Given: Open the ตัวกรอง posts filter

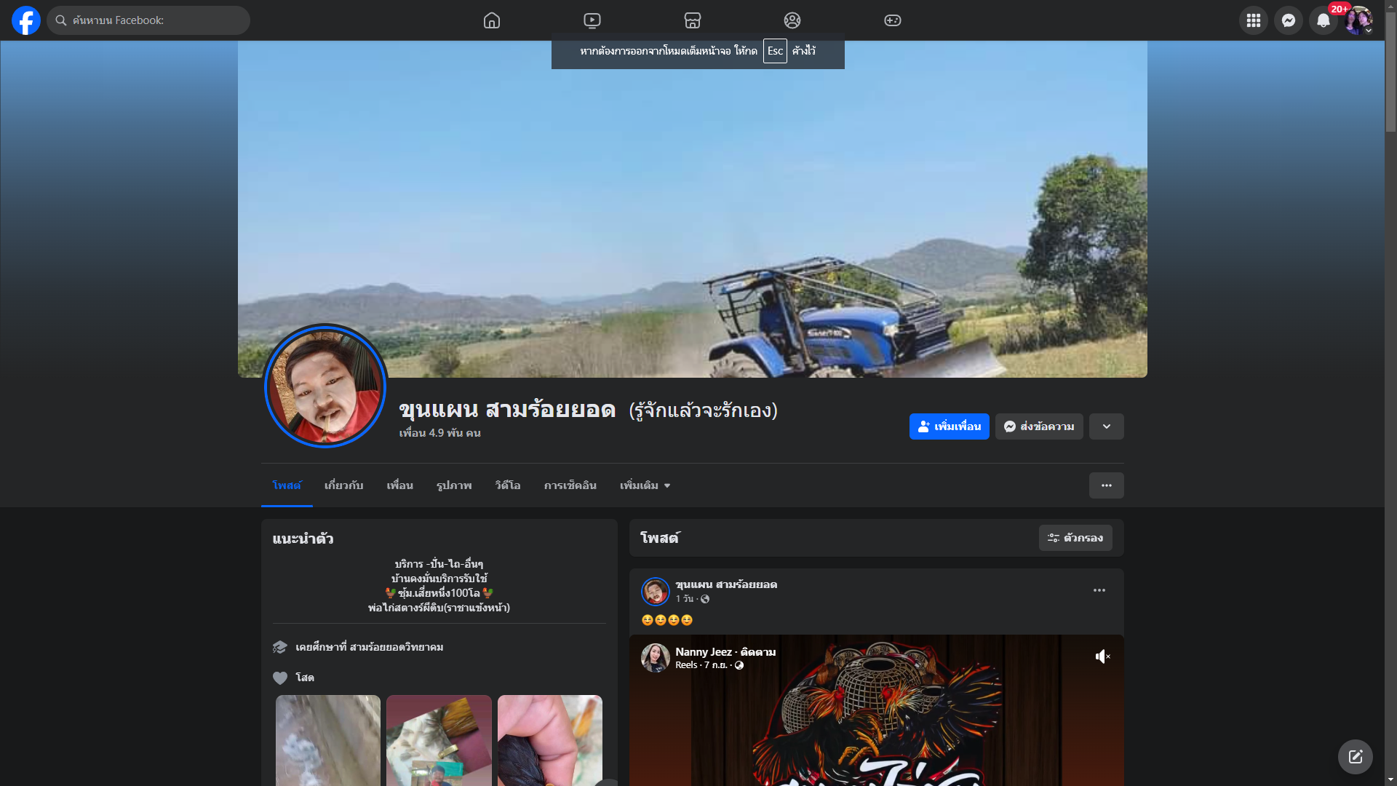Looking at the screenshot, I should coord(1075,538).
